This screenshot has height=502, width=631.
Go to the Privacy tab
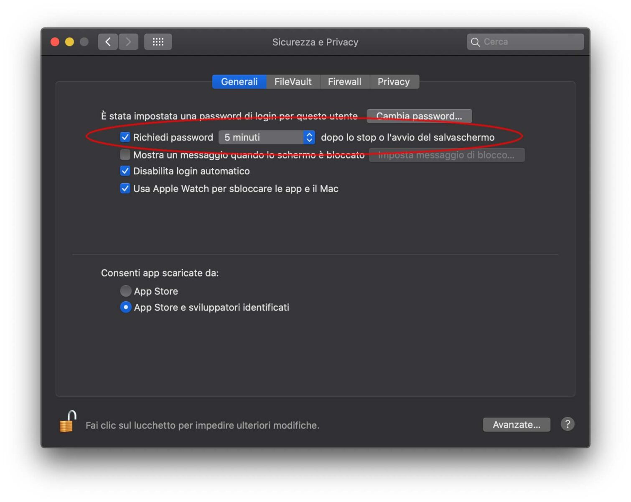point(394,82)
